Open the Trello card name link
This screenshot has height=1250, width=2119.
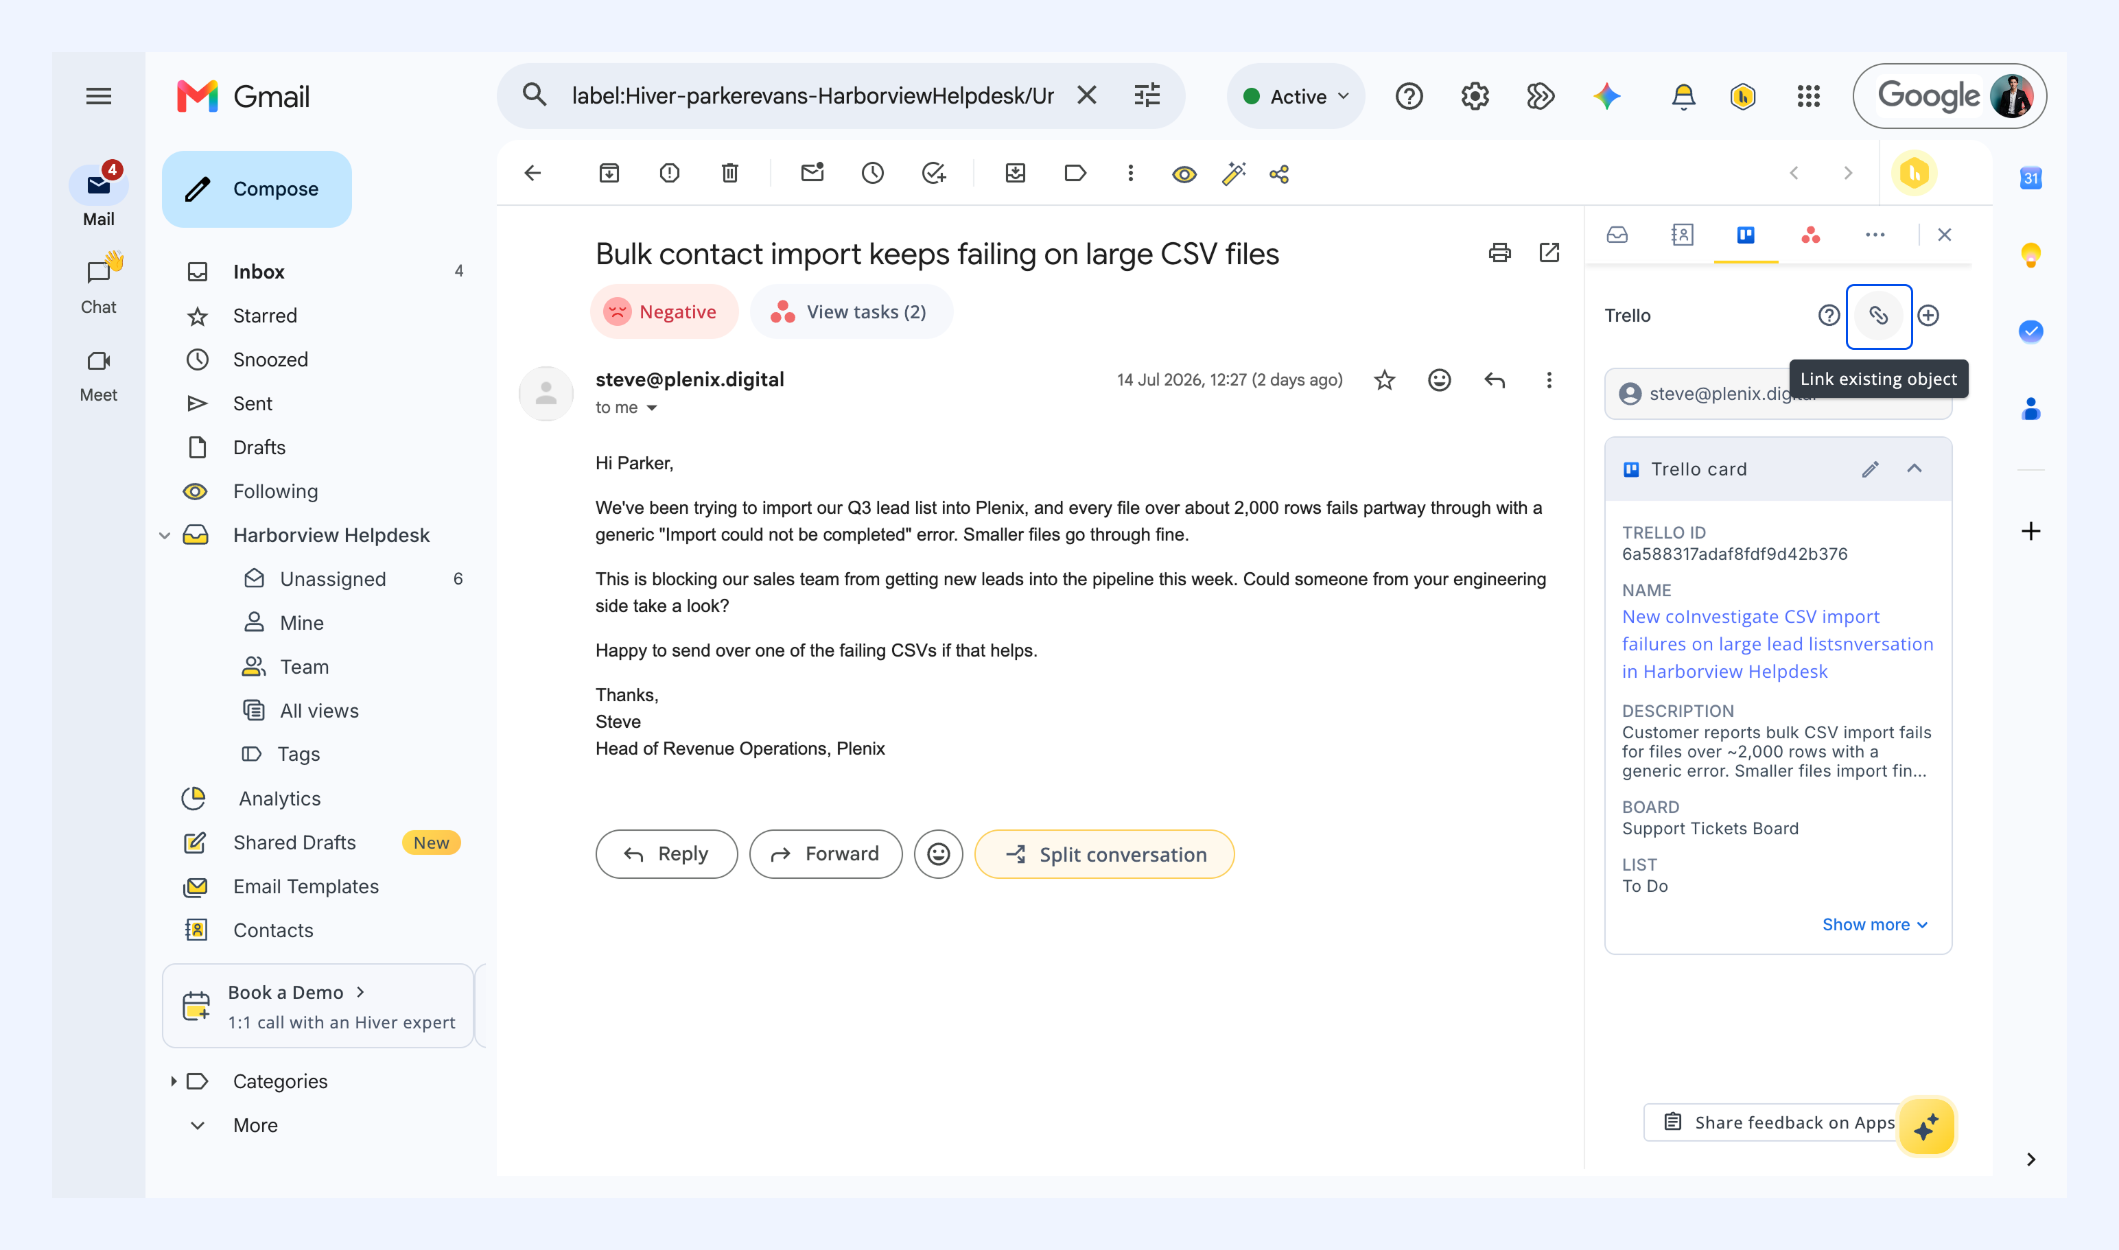pos(1778,644)
